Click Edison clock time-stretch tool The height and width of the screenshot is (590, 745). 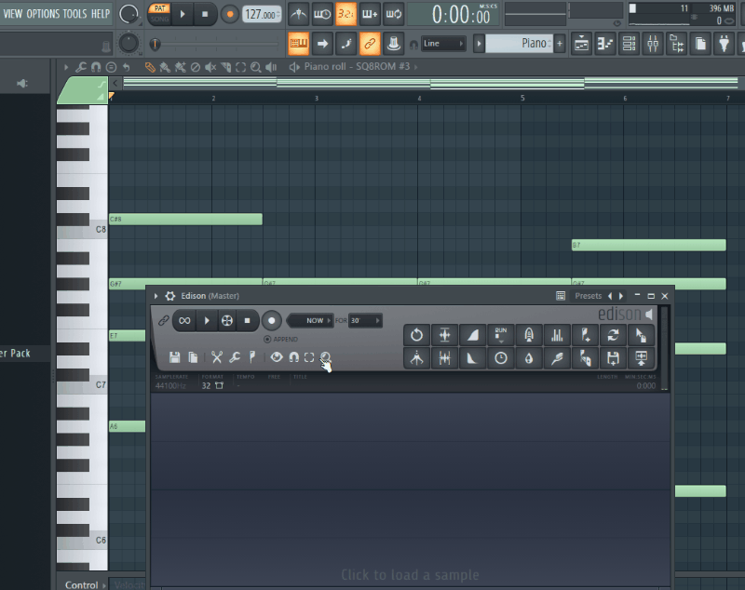501,358
